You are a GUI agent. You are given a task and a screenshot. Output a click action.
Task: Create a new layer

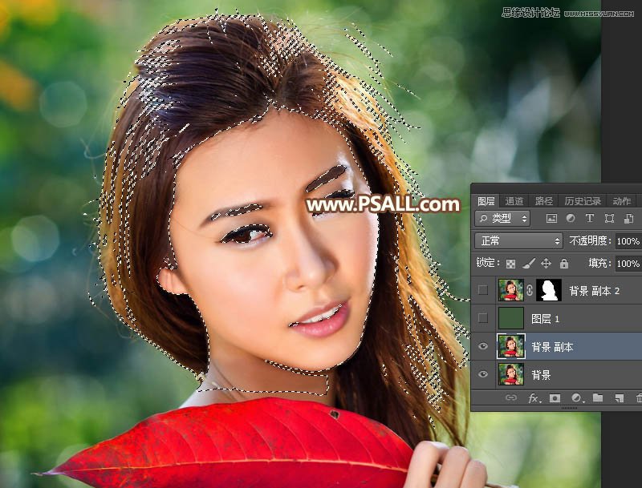pyautogui.click(x=619, y=397)
